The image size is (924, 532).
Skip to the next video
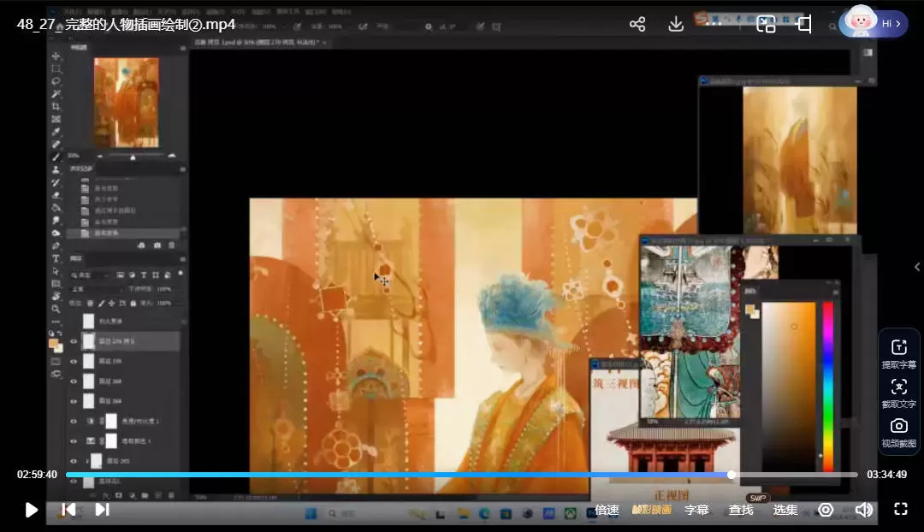[x=102, y=510]
